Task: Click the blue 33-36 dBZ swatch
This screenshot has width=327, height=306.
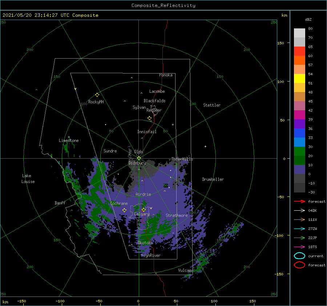Action: point(299,133)
